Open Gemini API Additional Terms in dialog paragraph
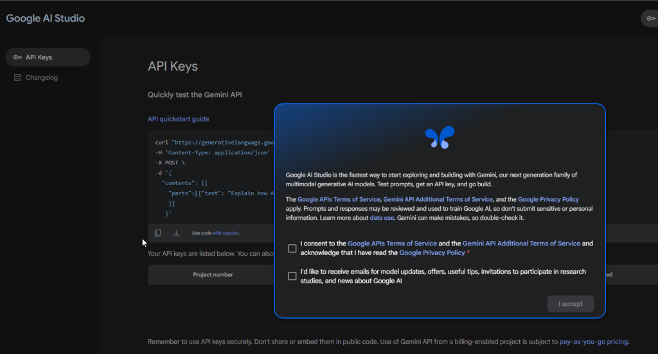 (x=438, y=200)
